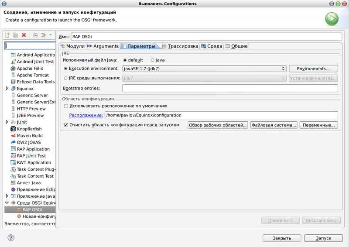Duplicate the selected launch configuration
Image resolution: width=349 pixels, height=247 pixels.
pyautogui.click(x=16, y=35)
